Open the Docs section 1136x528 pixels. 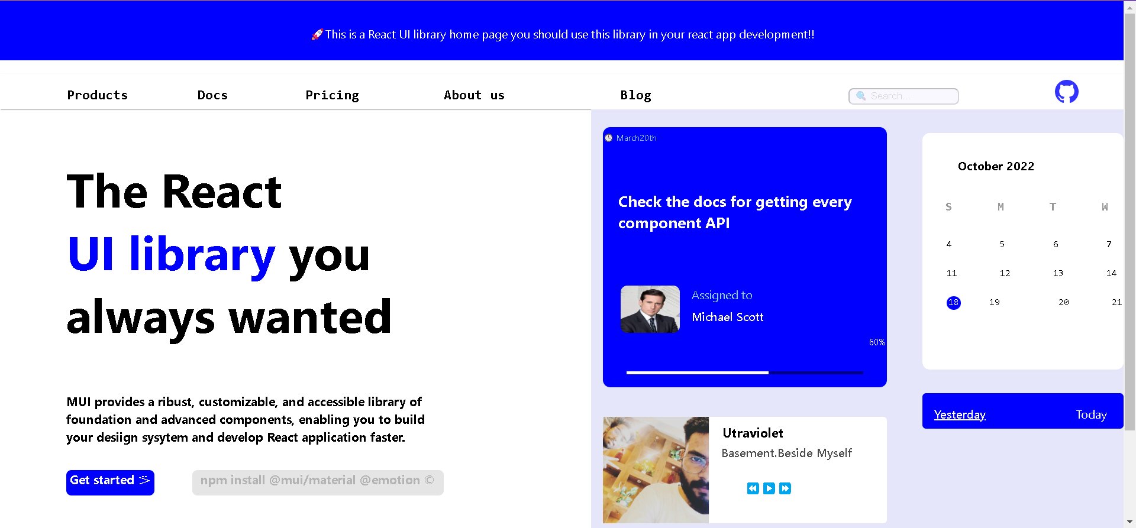[x=212, y=95]
